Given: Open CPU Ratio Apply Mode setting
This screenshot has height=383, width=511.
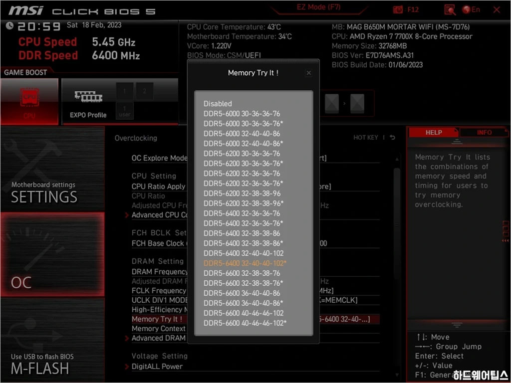Looking at the screenshot, I should point(159,187).
